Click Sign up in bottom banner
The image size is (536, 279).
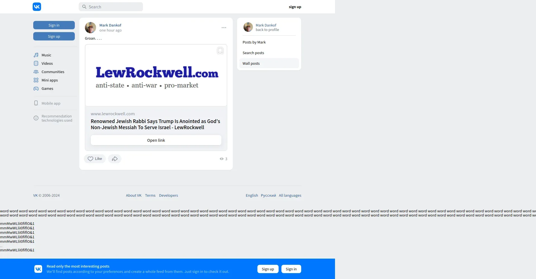point(268,269)
